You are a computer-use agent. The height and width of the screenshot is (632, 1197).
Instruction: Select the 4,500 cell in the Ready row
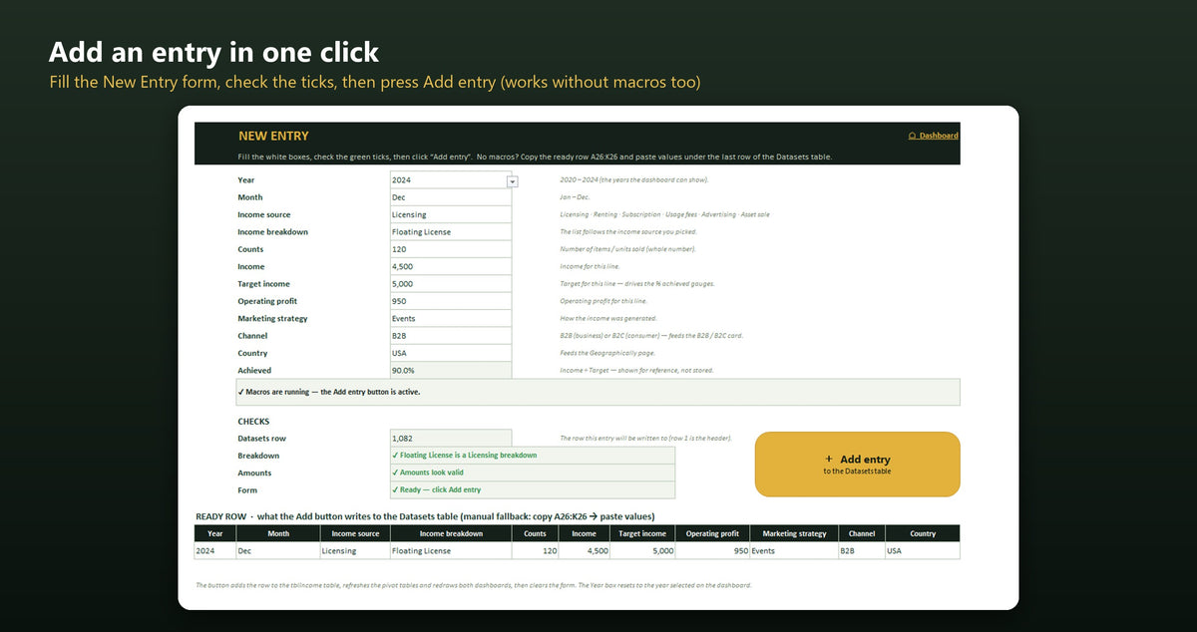585,550
